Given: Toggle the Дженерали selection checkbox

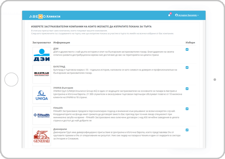Looking at the screenshot, I should point(187,130).
